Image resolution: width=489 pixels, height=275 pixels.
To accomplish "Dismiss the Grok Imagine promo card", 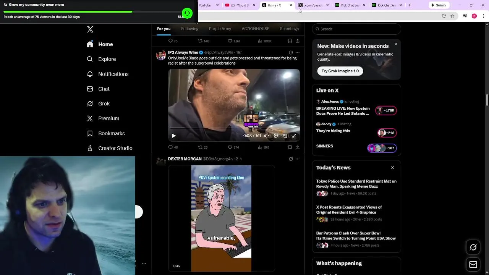I will coord(396,44).
